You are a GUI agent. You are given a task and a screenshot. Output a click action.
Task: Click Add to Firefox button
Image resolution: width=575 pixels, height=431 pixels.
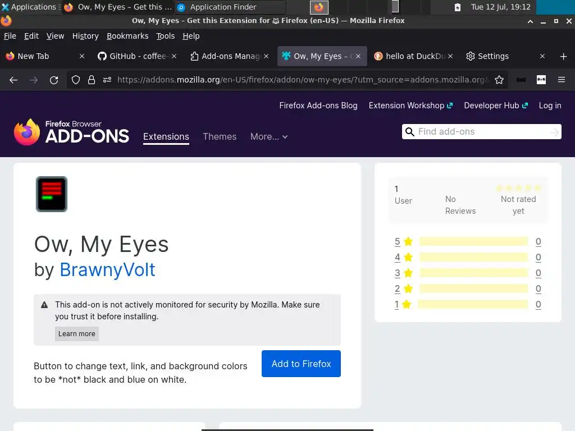(x=301, y=364)
